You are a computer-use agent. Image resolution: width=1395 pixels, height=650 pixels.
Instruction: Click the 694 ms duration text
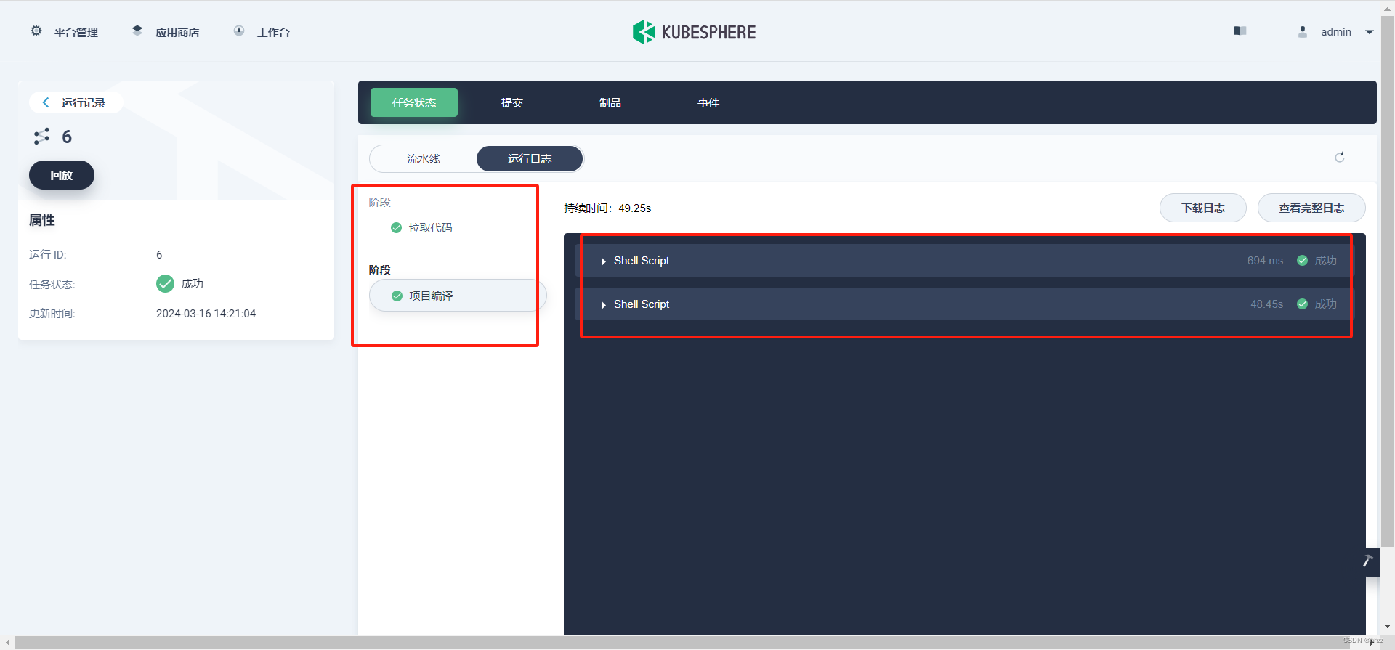pos(1265,261)
